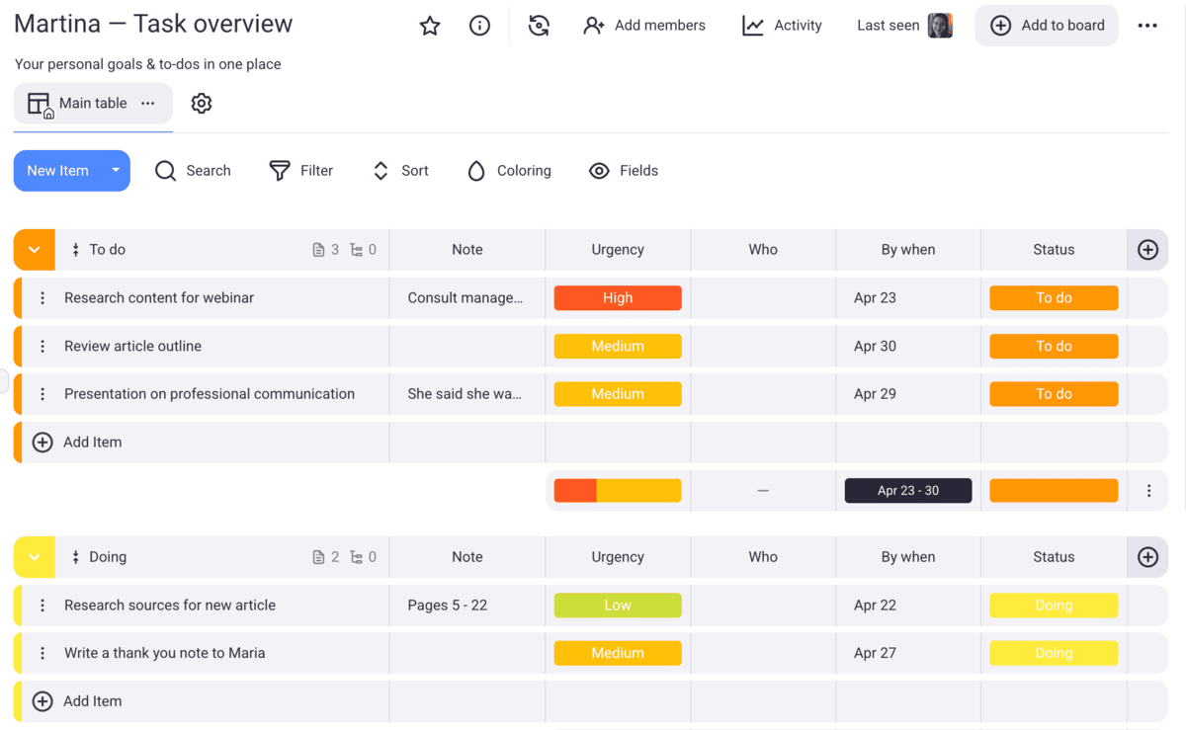Add a column to To do group

pos(1147,250)
